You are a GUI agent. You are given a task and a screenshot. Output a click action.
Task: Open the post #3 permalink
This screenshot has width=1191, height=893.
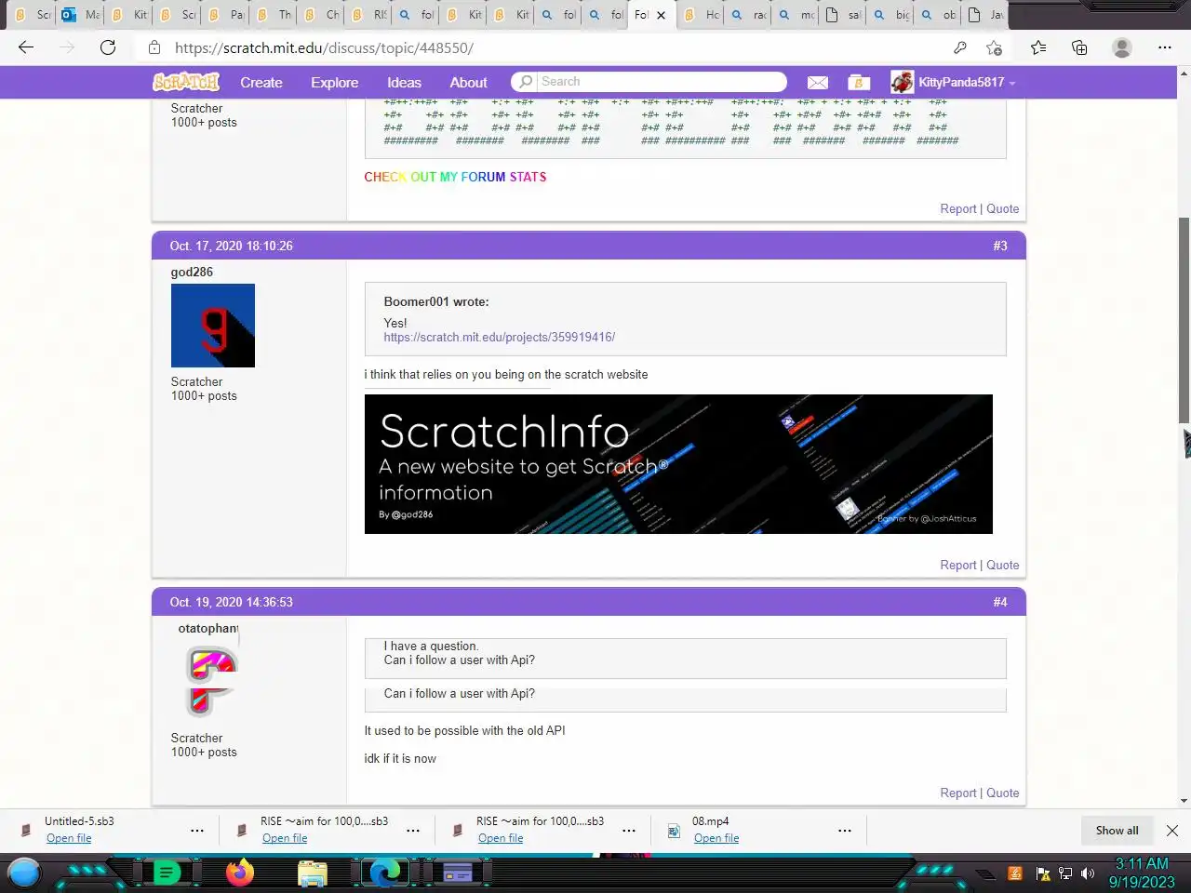tap(1000, 246)
